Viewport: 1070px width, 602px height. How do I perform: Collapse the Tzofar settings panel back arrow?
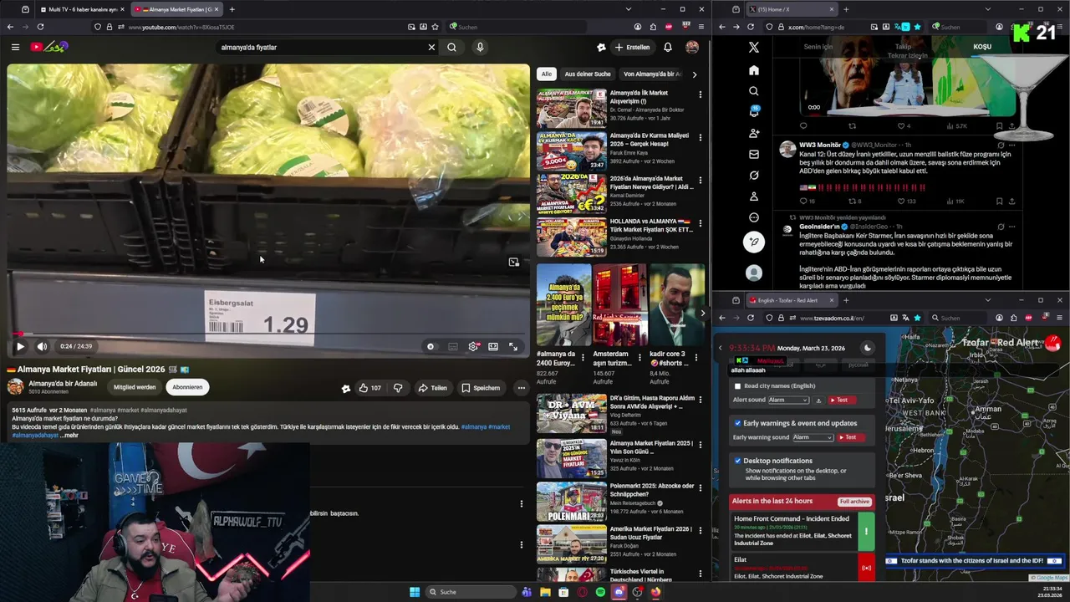(x=721, y=348)
